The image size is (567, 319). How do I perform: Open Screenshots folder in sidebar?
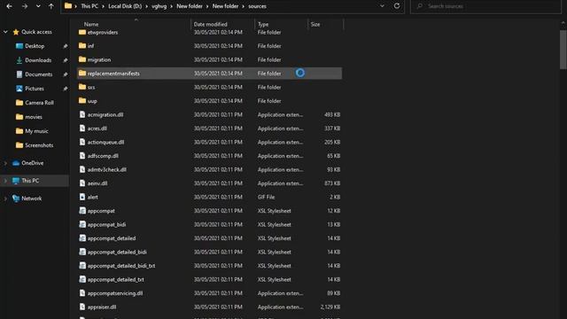[x=39, y=145]
